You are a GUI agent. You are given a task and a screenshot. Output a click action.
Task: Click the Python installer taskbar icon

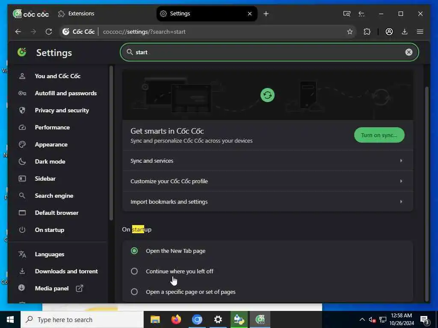pos(239,319)
